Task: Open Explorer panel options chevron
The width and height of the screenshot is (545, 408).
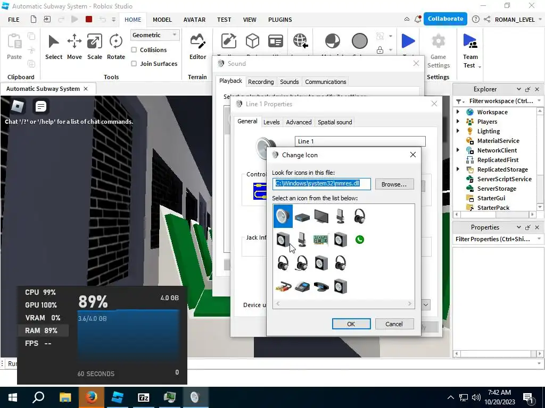Action: coord(518,89)
